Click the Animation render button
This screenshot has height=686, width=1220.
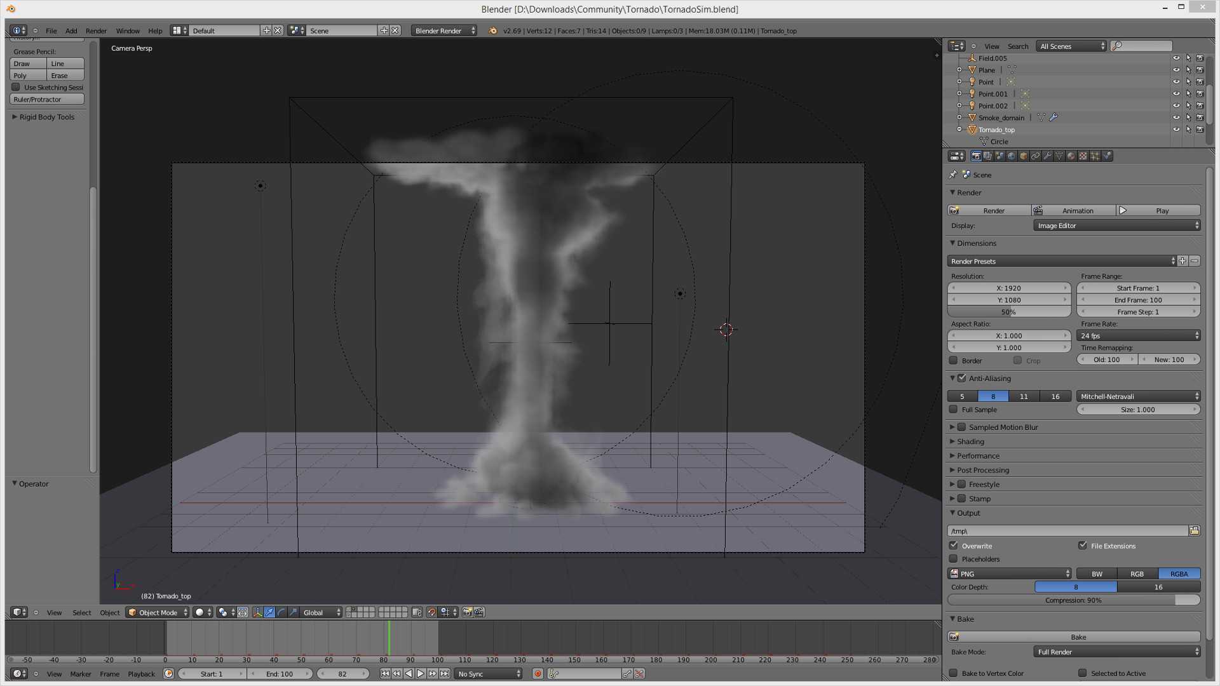pyautogui.click(x=1074, y=210)
